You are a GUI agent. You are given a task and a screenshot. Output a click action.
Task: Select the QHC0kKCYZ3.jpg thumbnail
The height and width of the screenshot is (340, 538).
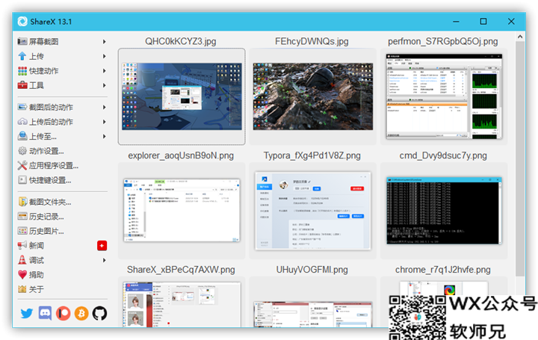click(182, 96)
